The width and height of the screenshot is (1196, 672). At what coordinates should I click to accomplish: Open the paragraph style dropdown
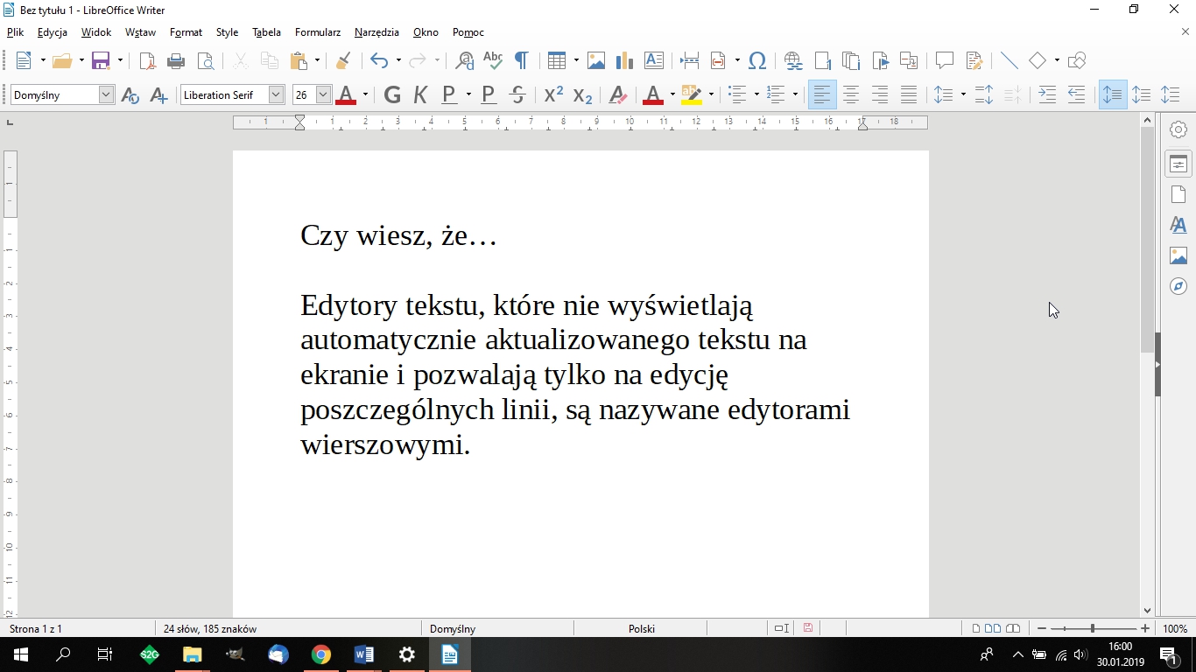(106, 94)
